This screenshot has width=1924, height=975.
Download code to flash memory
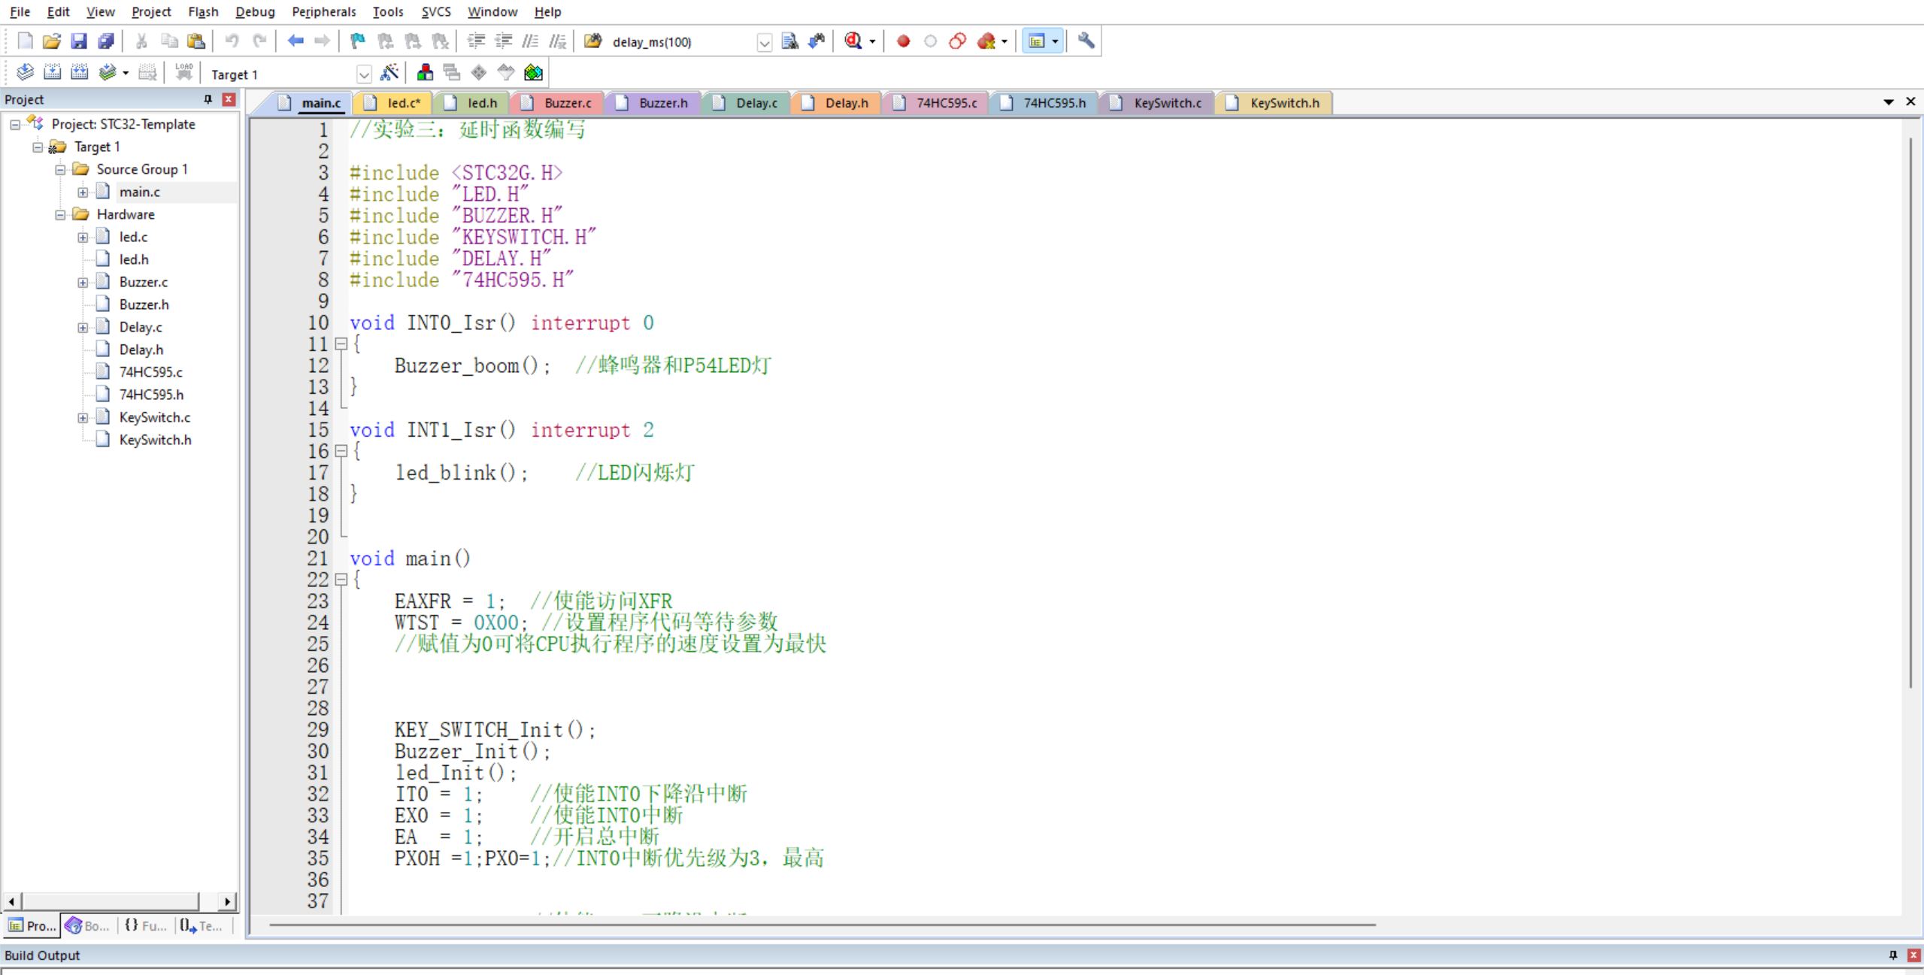[183, 73]
